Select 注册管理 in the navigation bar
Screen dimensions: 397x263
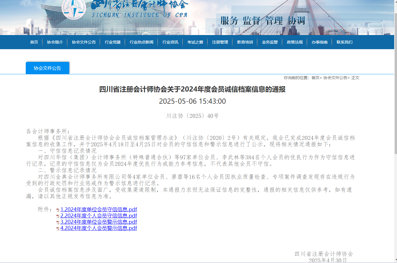click(220, 42)
